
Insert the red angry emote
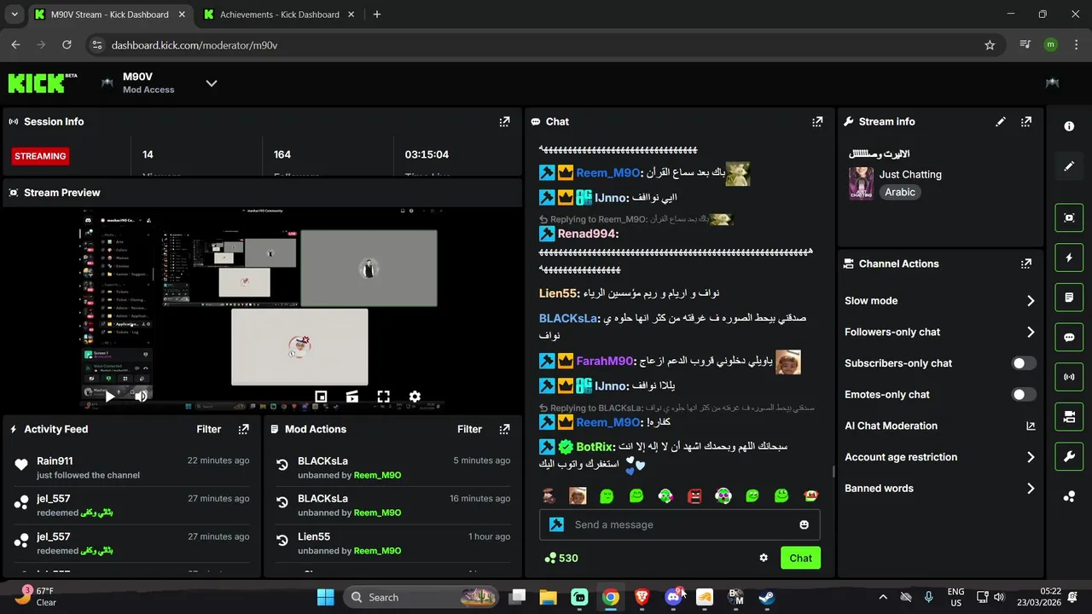tap(694, 495)
